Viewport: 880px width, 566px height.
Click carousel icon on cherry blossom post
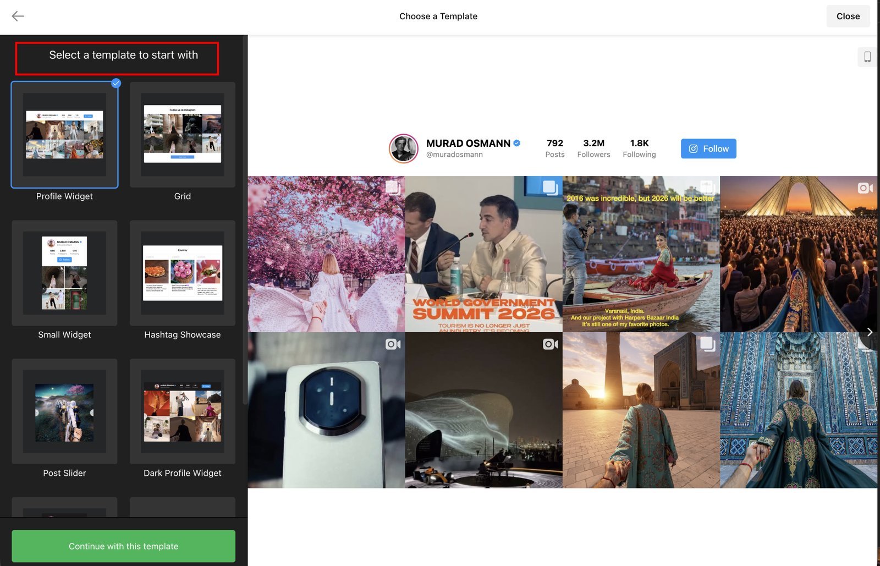(393, 187)
